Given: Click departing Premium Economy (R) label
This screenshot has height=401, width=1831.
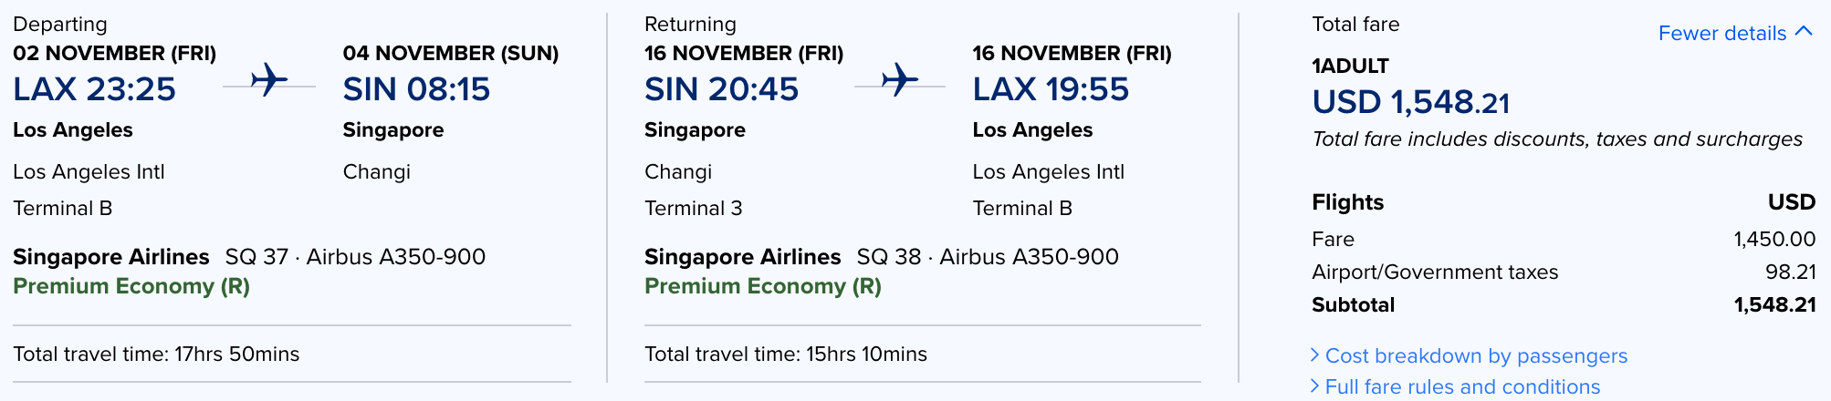Looking at the screenshot, I should point(131,286).
